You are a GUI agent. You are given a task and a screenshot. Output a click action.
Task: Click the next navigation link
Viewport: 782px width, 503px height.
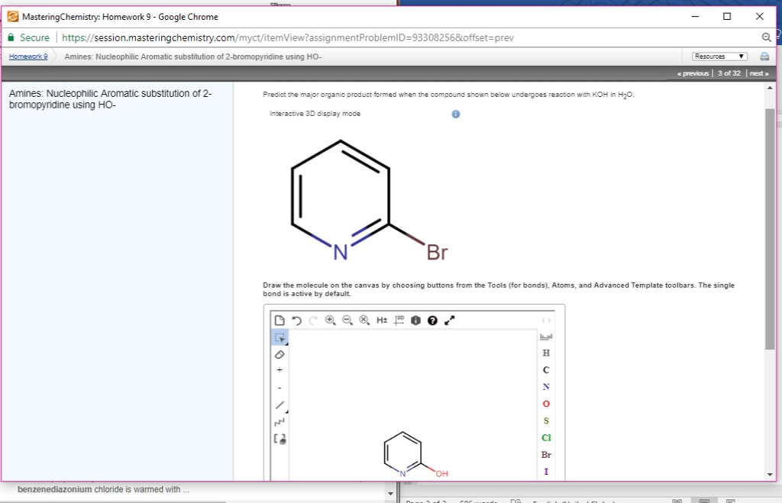pos(758,73)
